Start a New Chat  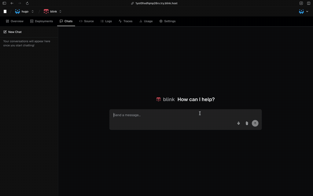(x=13, y=32)
